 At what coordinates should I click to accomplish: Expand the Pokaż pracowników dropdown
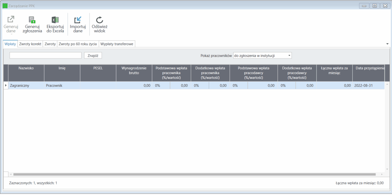click(262, 56)
